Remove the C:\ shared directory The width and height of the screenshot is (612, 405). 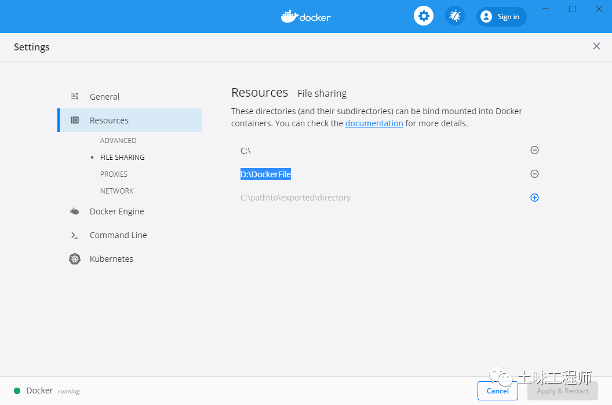[534, 150]
